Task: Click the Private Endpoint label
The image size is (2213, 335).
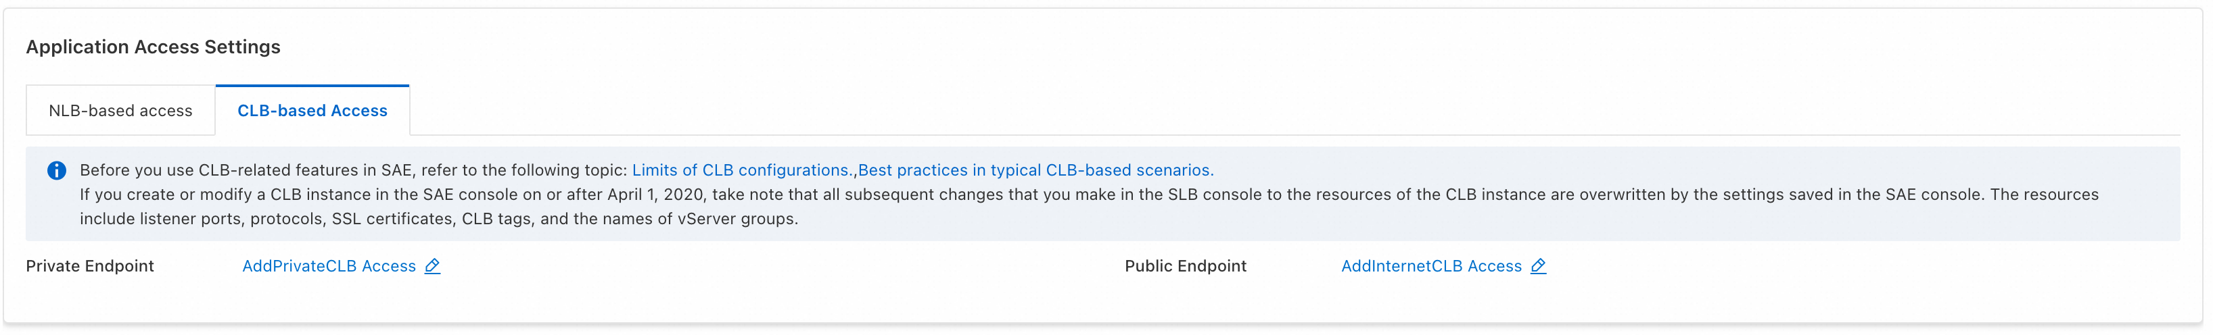Action: (90, 266)
